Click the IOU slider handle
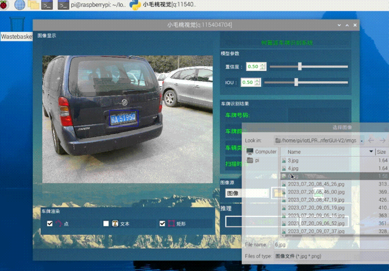The width and height of the screenshot is (389, 271). coord(296,82)
